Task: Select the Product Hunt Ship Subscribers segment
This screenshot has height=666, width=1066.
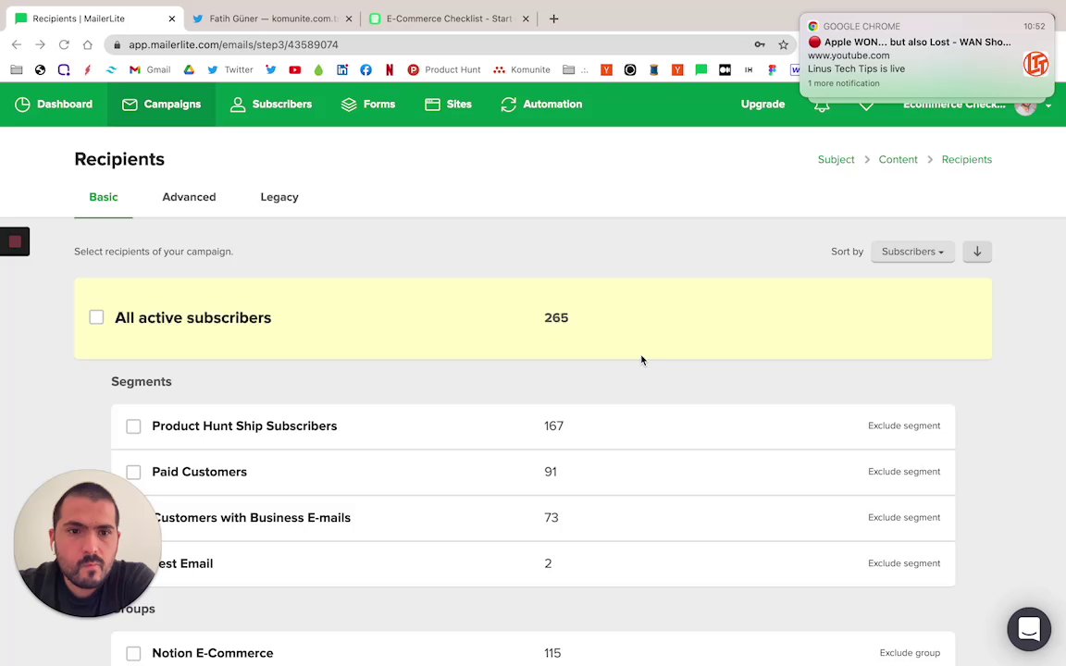Action: click(133, 426)
